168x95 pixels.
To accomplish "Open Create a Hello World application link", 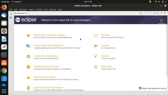I will tap(49, 45).
